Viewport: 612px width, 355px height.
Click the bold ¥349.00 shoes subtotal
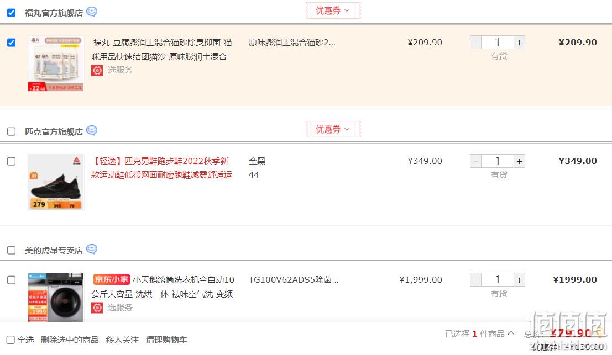point(578,161)
